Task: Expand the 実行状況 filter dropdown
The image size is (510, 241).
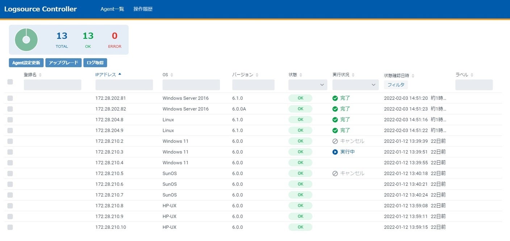Action: tap(355, 85)
